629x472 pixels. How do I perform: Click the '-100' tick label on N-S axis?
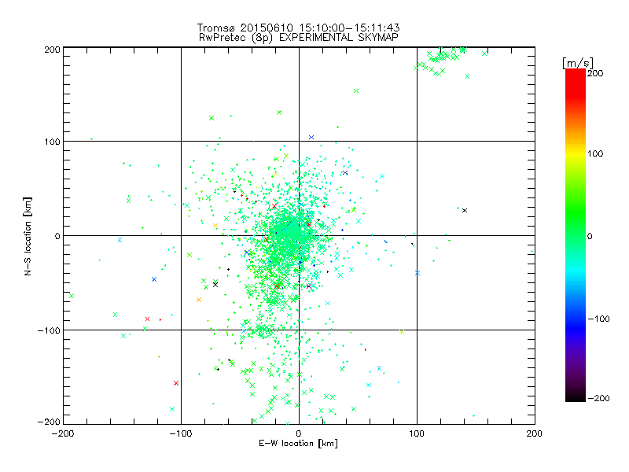click(49, 330)
